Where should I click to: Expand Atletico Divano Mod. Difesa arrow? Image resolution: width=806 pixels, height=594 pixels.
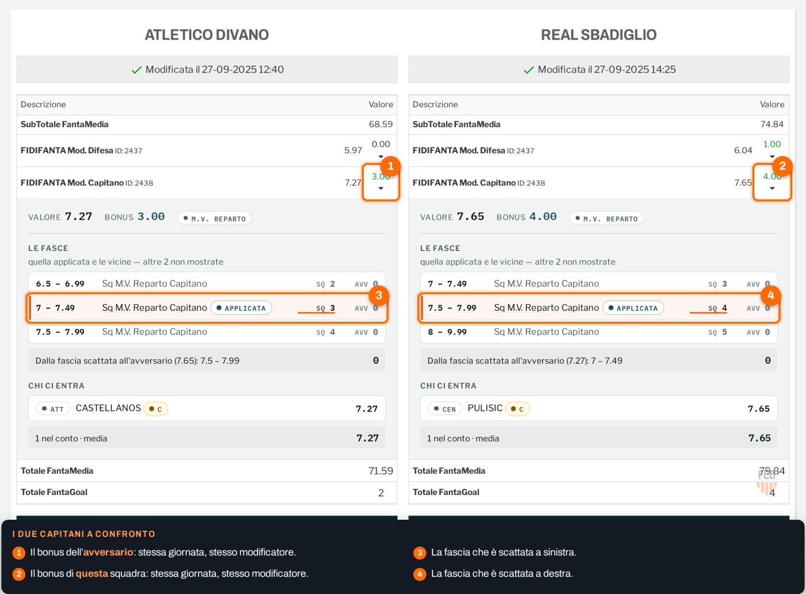pyautogui.click(x=381, y=157)
